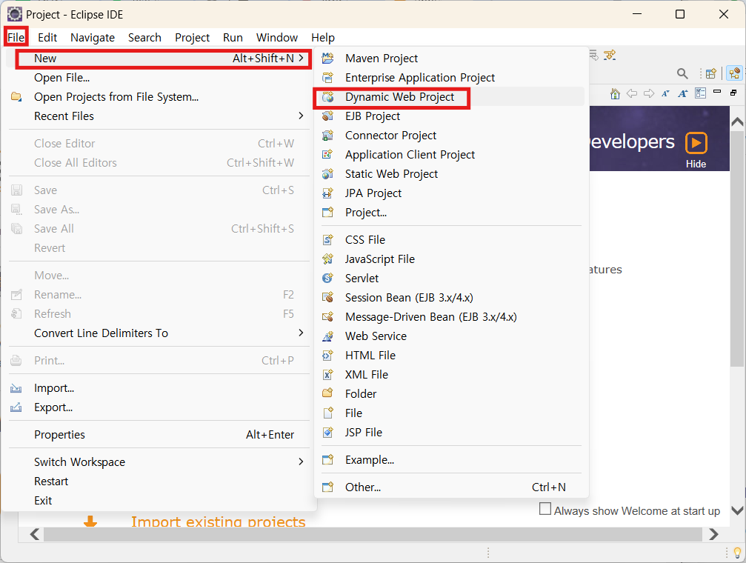Open the Edit menu

(47, 38)
